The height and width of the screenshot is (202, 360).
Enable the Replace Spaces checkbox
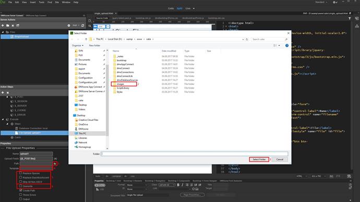click(x=21, y=173)
